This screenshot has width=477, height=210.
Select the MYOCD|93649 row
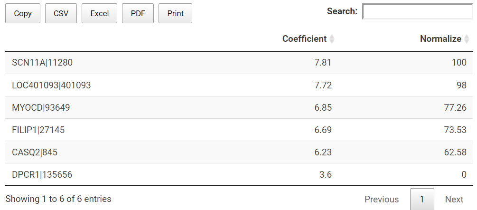click(x=239, y=107)
